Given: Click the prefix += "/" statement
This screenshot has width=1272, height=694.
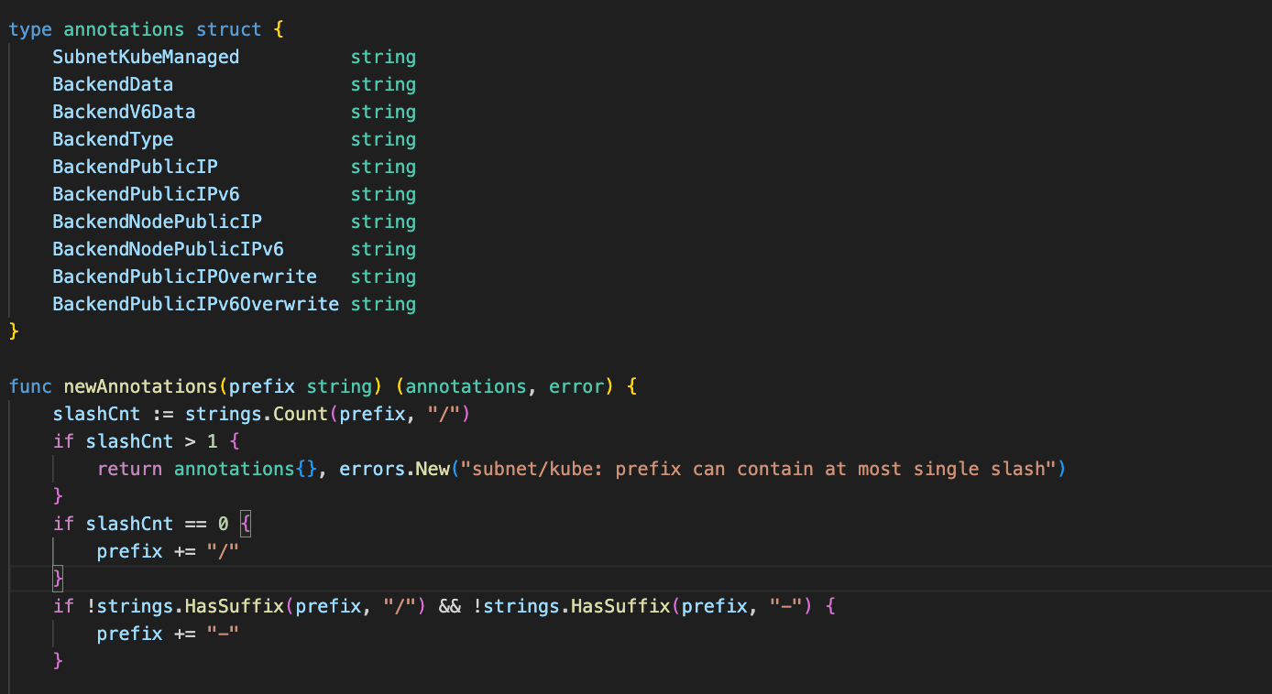Looking at the screenshot, I should tap(168, 551).
